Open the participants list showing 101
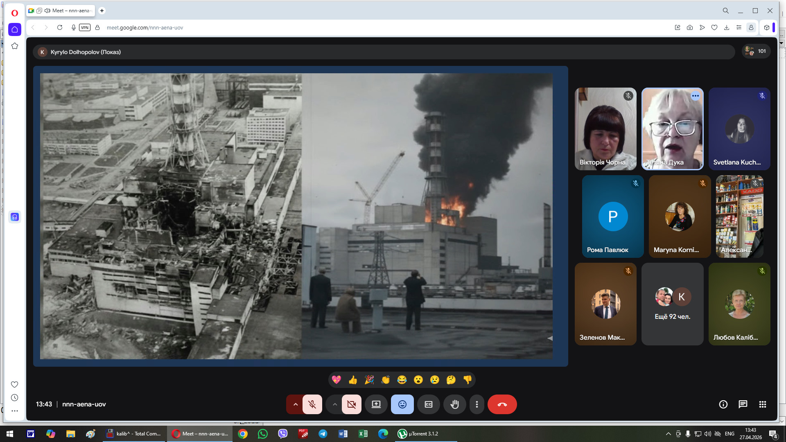Image resolution: width=786 pixels, height=442 pixels. coord(756,51)
